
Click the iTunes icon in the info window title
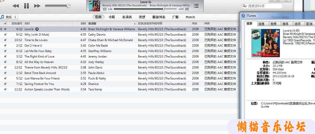pyautogui.click(x=243, y=16)
